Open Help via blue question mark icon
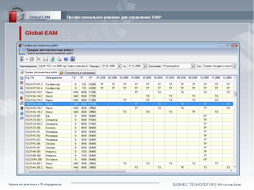254x190 pixels. click(x=66, y=59)
